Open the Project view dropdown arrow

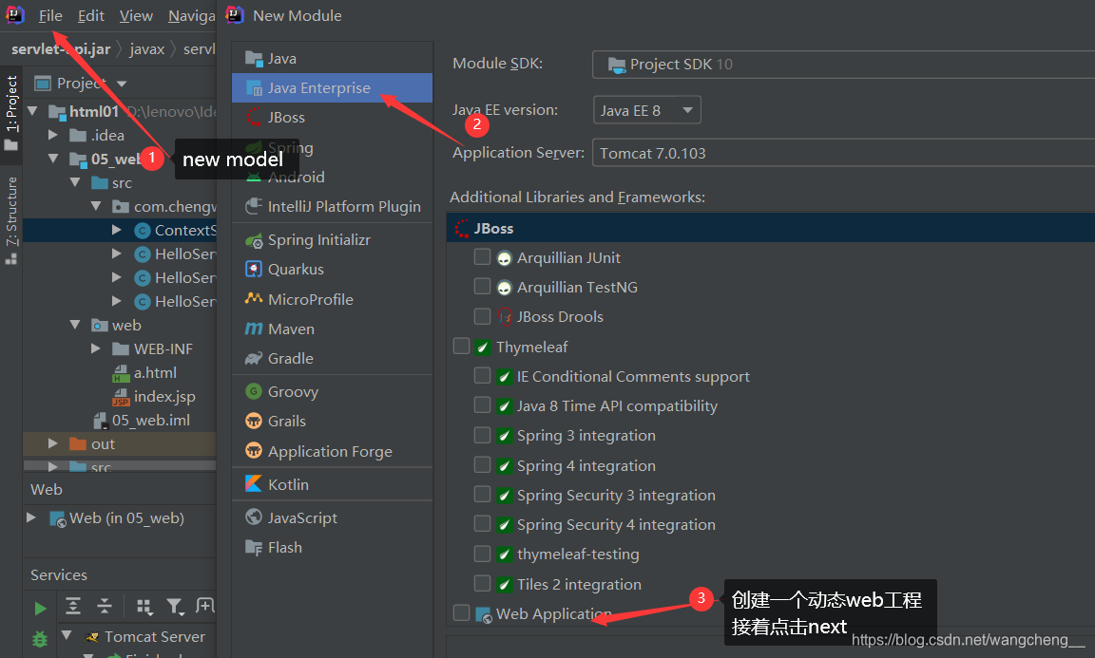point(123,84)
